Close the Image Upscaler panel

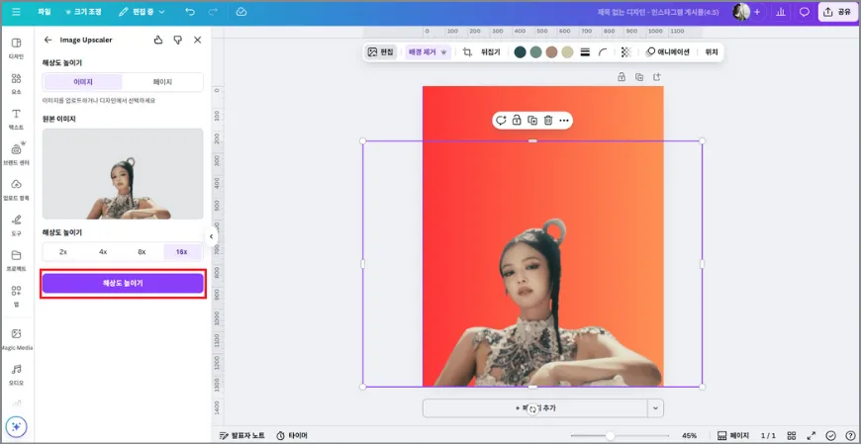pos(198,40)
